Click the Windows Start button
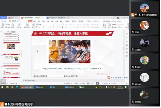The width and height of the screenshot is (161, 108). point(2,87)
